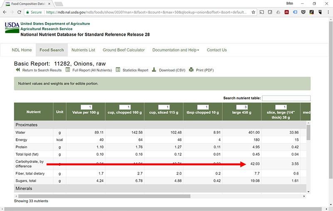Expand Documentation and Help dropdown

(176, 50)
